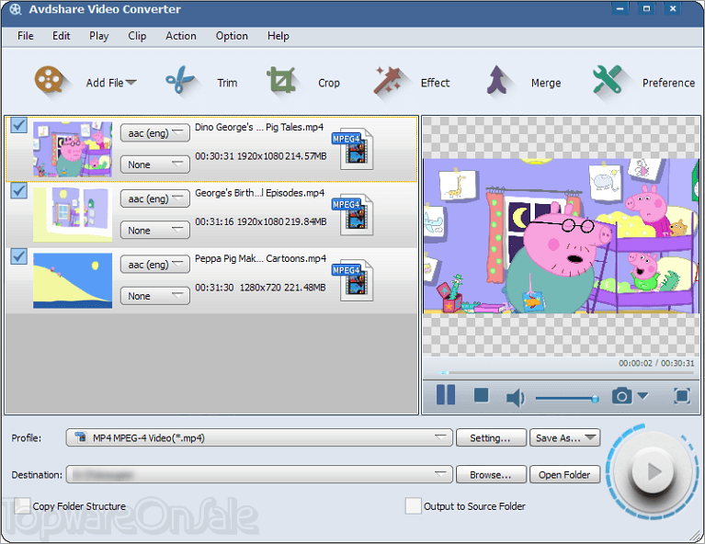Open snapshot options dropdown arrow

[x=642, y=396]
